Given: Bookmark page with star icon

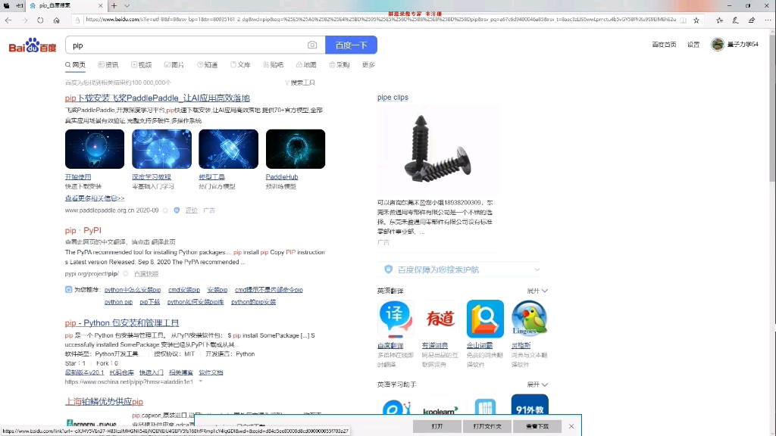Looking at the screenshot, I should 696,20.
